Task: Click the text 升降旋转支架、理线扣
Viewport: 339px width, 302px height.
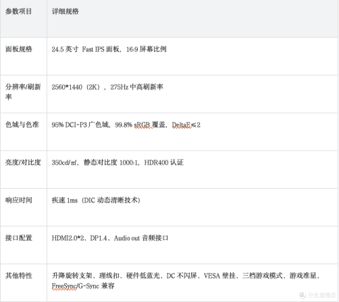Action: click(x=86, y=276)
